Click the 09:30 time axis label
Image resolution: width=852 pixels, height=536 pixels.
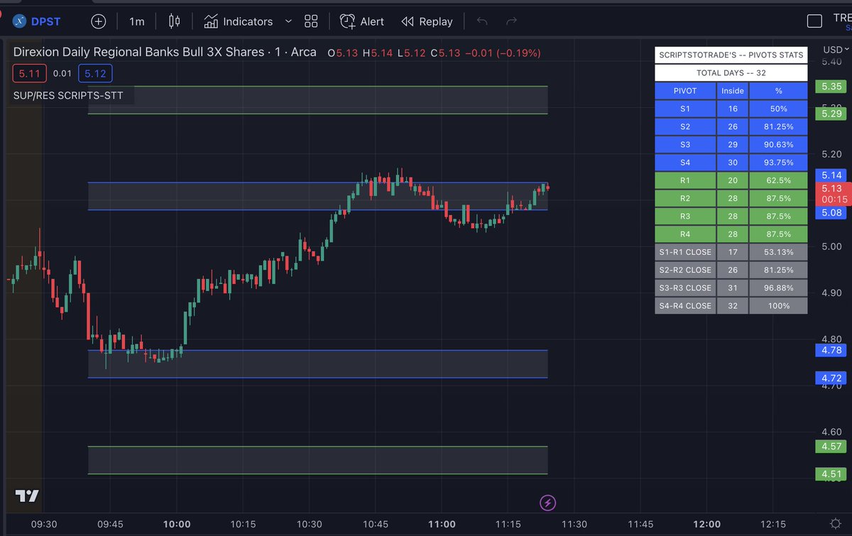45,524
